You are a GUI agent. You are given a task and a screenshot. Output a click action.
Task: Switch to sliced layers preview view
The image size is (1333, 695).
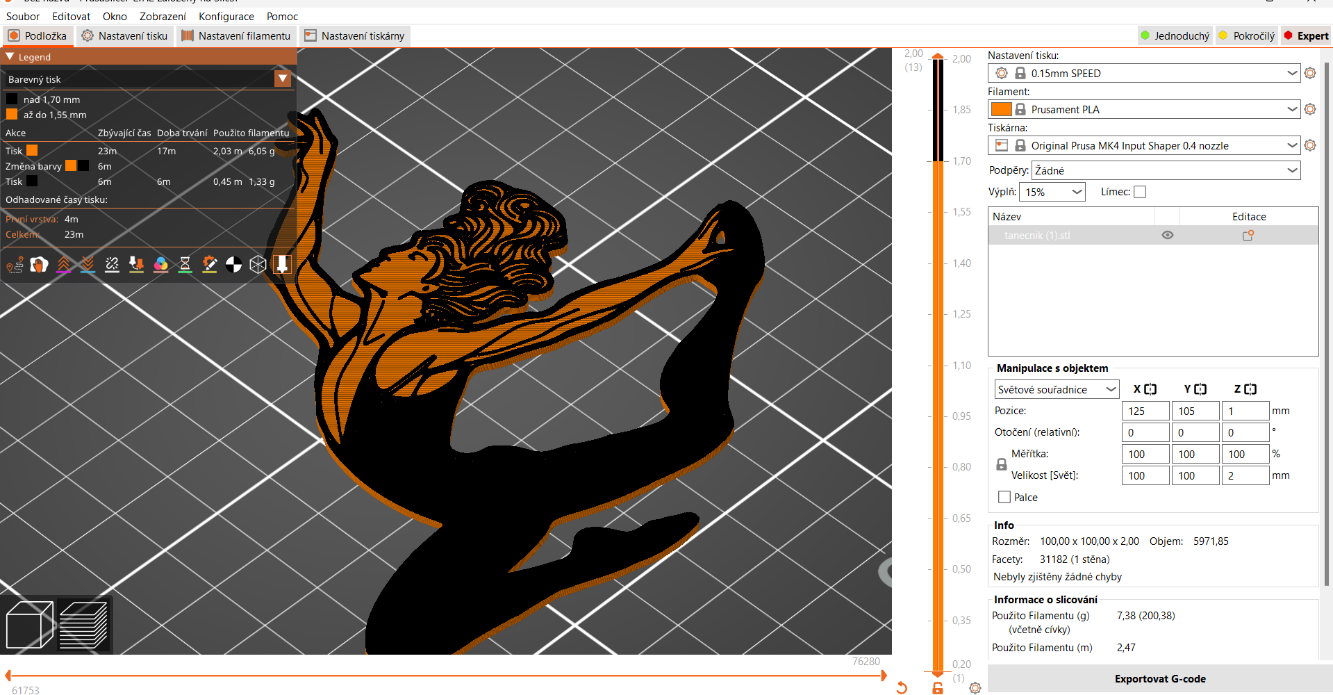point(83,625)
